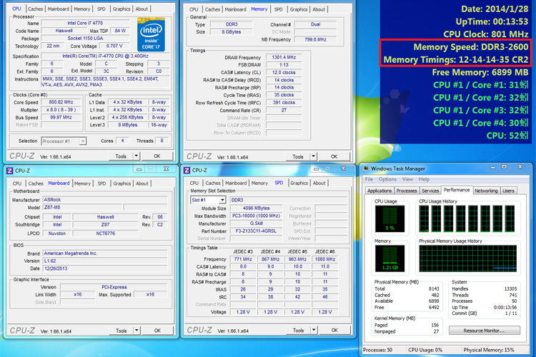The width and height of the screenshot is (536, 357).
Task: Click the FSB:DRAM ratio value 1:13
Action: coord(284,64)
